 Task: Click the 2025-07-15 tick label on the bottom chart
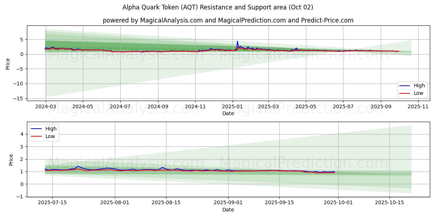click(52, 203)
